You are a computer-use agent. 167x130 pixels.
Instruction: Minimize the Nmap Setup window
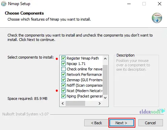coord(129,4)
